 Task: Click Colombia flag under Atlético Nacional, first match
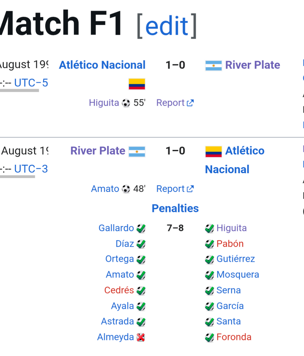pos(137,84)
